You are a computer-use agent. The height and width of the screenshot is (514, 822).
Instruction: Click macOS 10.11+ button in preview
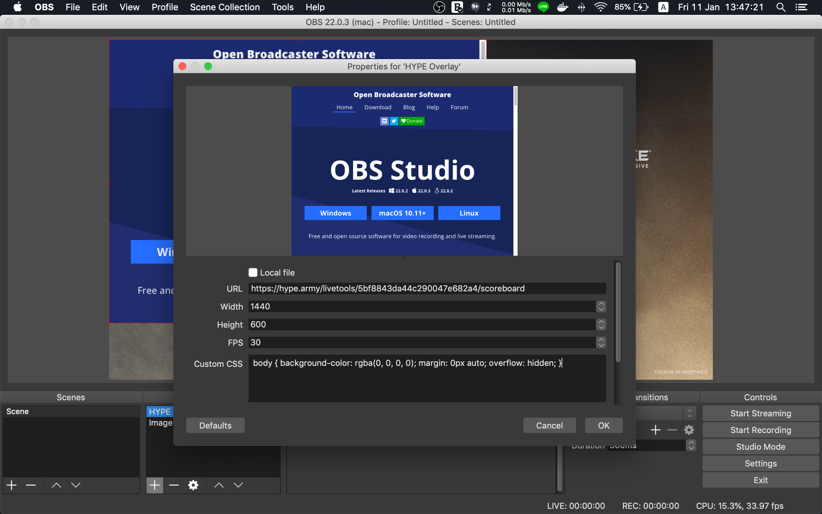402,213
